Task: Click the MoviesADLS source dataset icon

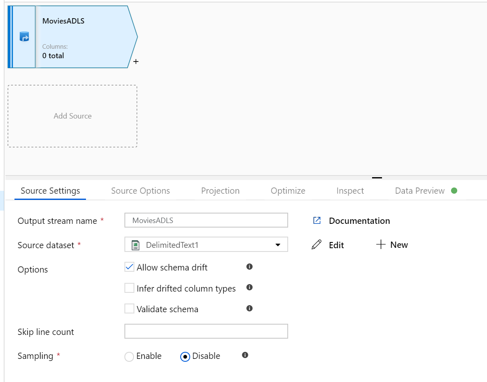Action: tap(24, 36)
